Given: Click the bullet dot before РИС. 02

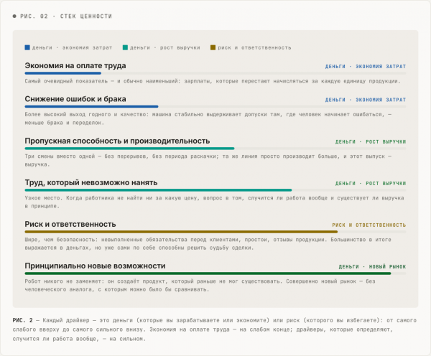Looking at the screenshot, I should coord(14,17).
